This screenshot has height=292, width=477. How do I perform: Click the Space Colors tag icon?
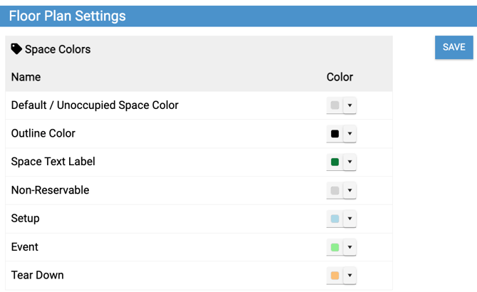click(x=16, y=49)
